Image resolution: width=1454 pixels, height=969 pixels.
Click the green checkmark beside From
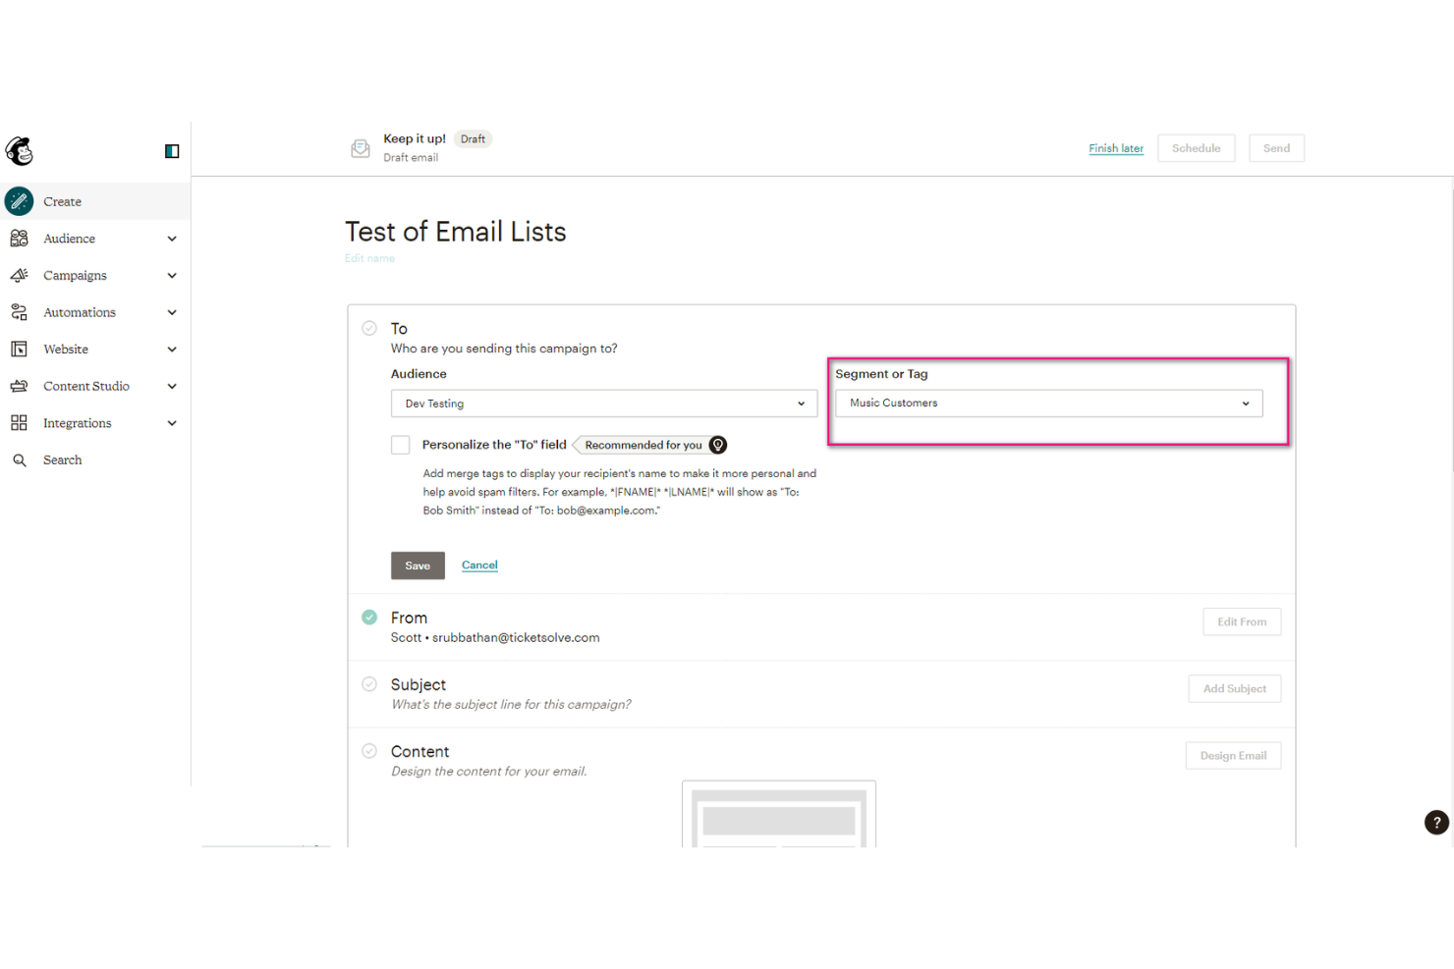click(369, 618)
